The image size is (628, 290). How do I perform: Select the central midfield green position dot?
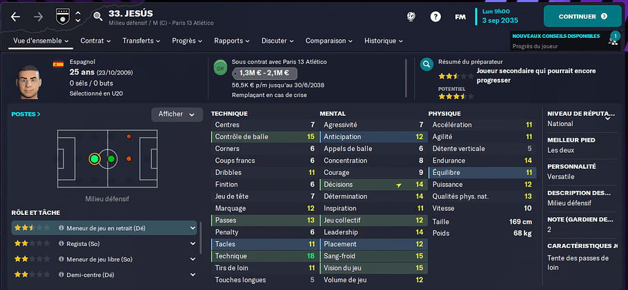click(111, 159)
